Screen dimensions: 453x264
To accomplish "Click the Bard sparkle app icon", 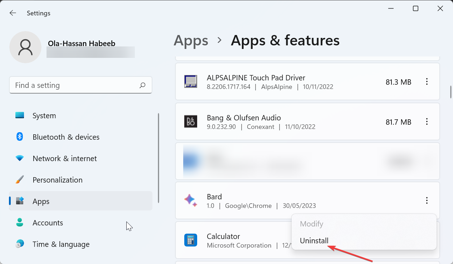I will (191, 200).
